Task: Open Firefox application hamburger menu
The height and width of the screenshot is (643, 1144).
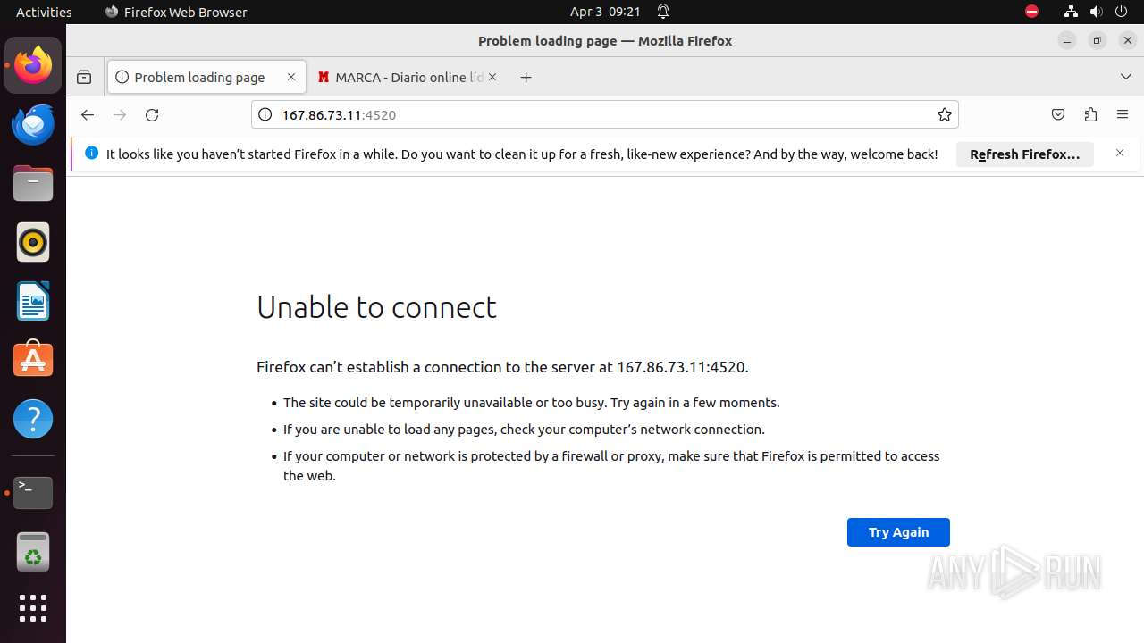Action: tap(1123, 115)
